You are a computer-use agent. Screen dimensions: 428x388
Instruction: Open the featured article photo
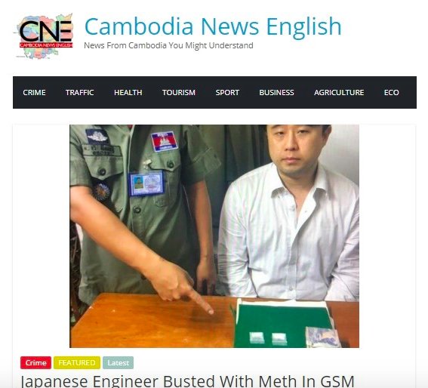[214, 236]
